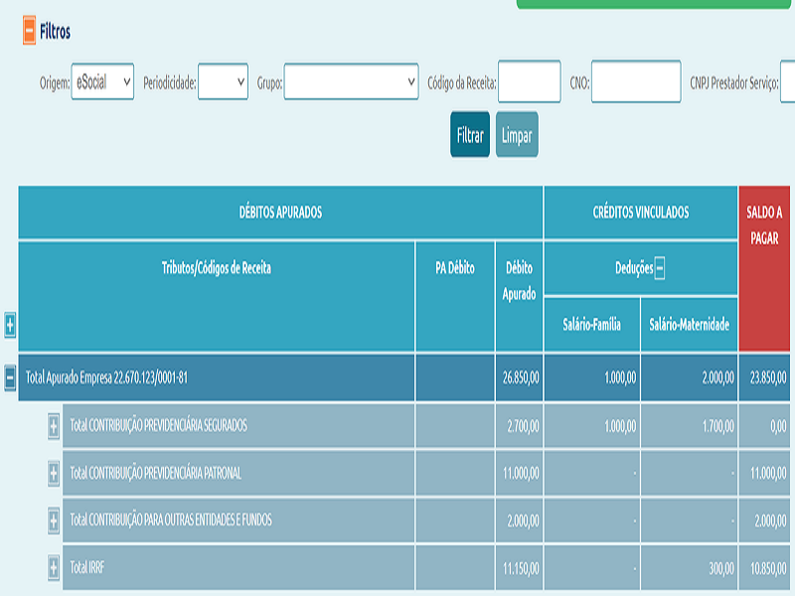Focus the Código da Receita input field
The image size is (795, 596).
pos(530,82)
